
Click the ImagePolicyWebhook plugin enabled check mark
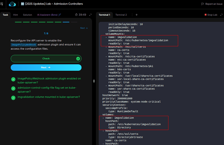13,79
